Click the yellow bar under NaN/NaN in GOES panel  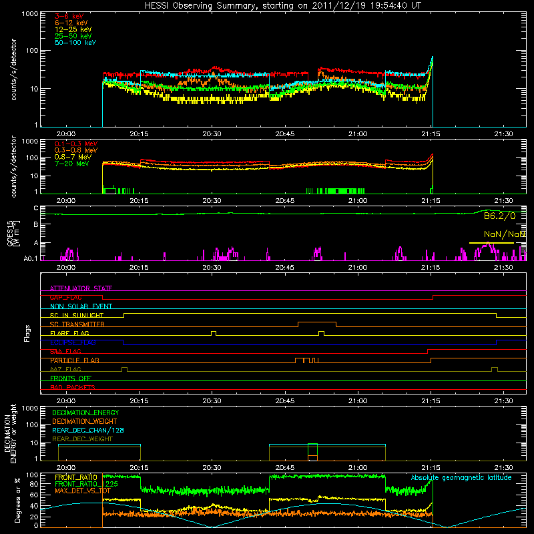point(491,243)
